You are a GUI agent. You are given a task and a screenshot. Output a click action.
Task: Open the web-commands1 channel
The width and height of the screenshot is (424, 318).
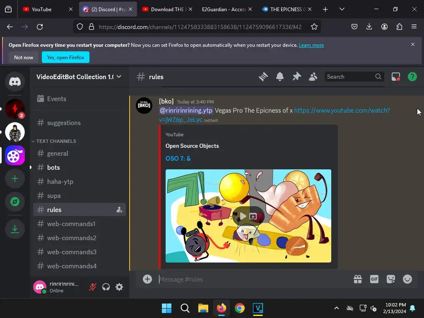click(79, 224)
